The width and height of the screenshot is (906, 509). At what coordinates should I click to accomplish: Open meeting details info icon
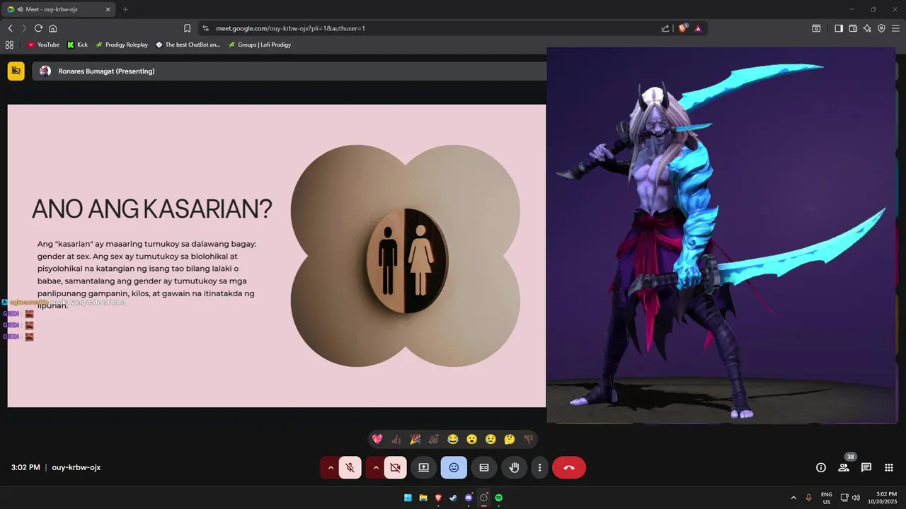[x=821, y=467]
